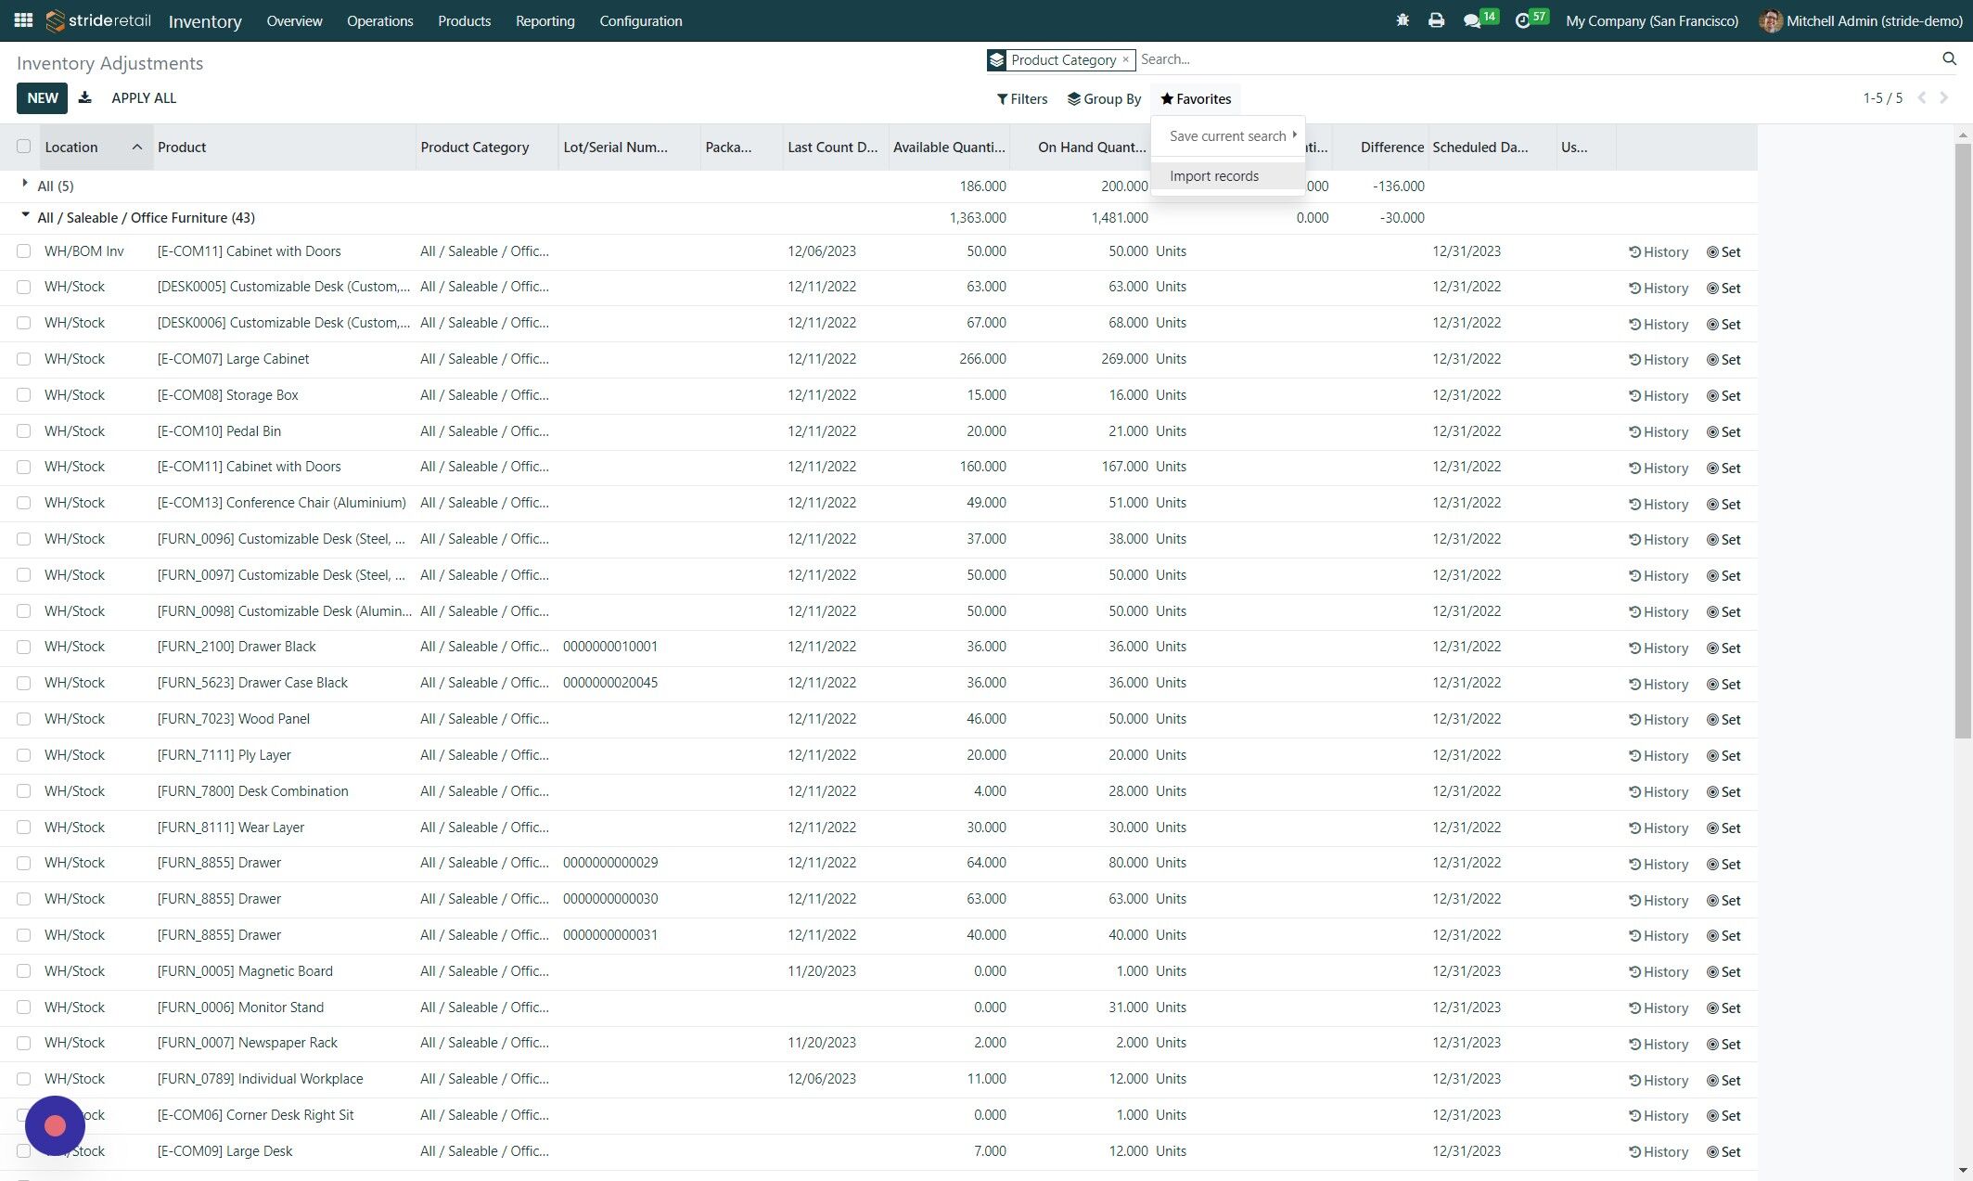Open the messages chat icon with 14 badge
The height and width of the screenshot is (1181, 1973).
1472,20
